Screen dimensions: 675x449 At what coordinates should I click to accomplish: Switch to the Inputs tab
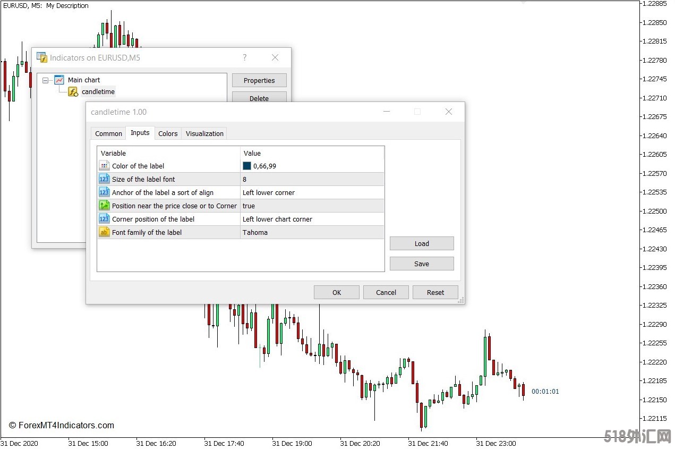click(x=140, y=133)
